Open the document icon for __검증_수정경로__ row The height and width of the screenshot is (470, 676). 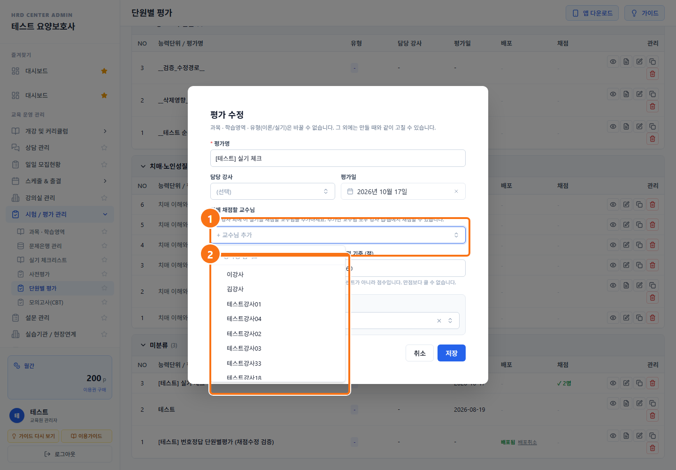pyautogui.click(x=626, y=62)
